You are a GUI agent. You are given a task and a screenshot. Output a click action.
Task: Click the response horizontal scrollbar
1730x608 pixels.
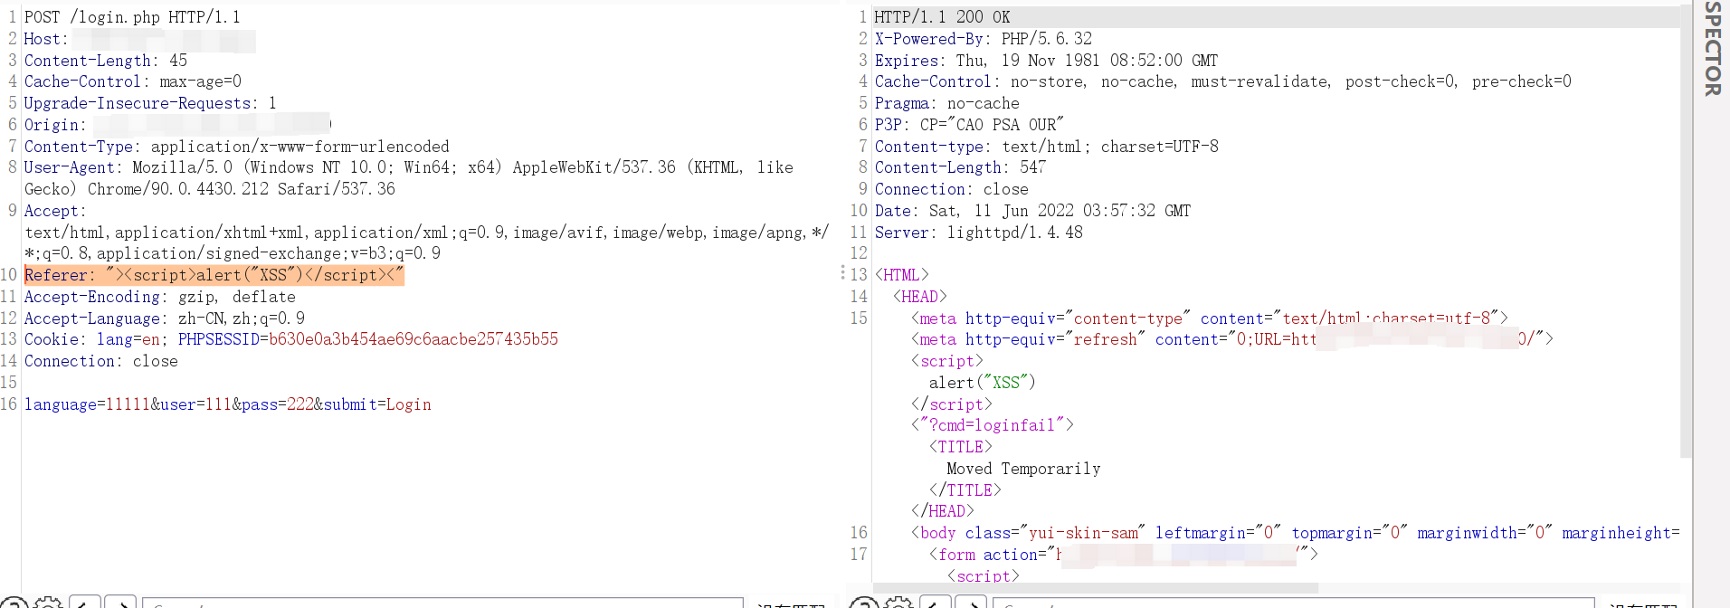click(x=1095, y=588)
